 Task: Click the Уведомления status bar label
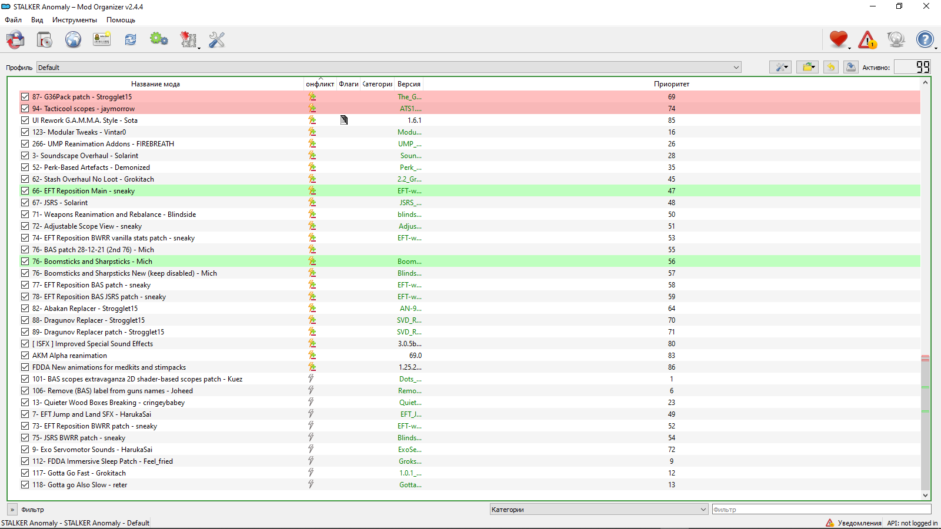(859, 523)
